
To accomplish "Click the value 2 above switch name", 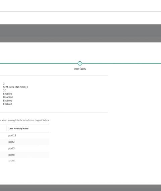I will tap(4, 83).
